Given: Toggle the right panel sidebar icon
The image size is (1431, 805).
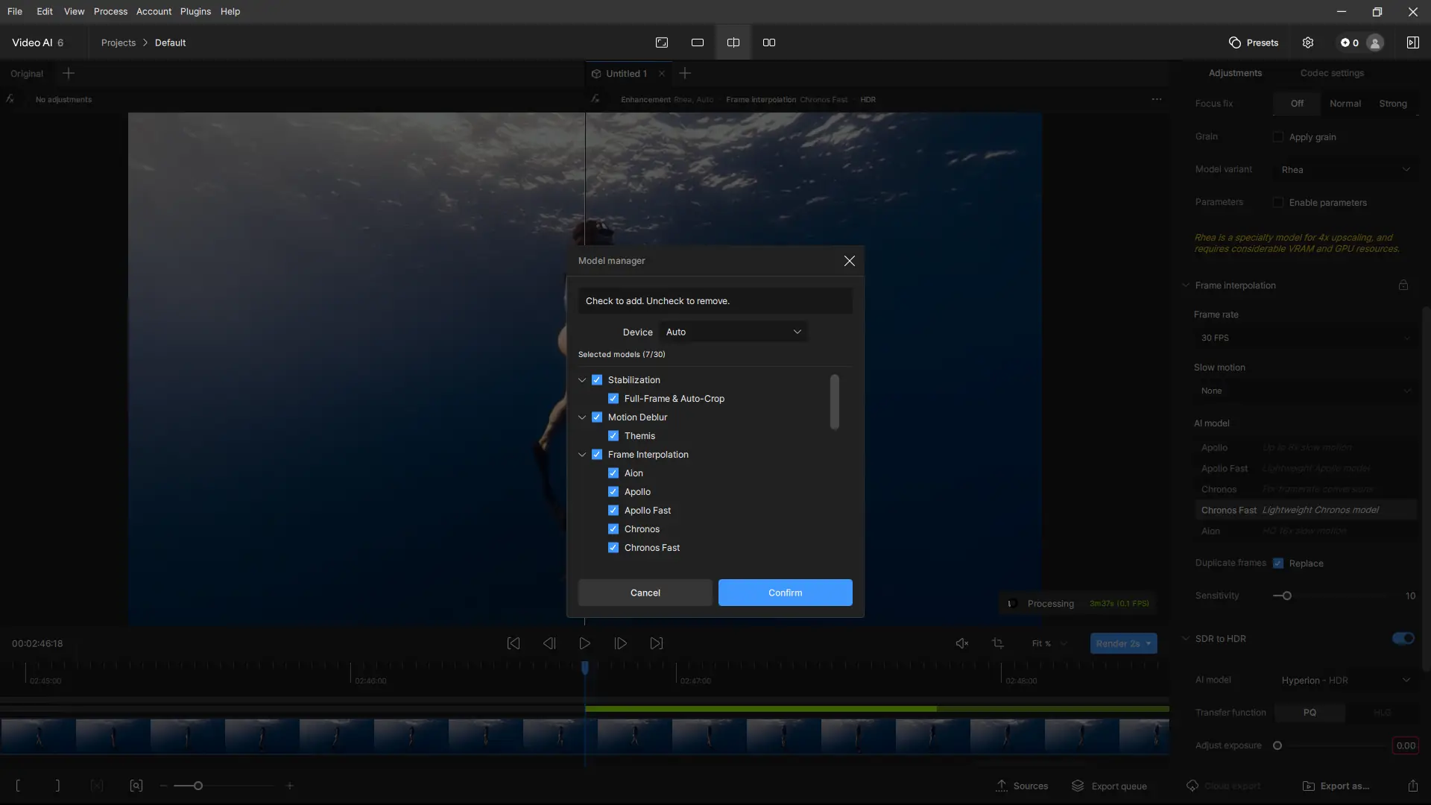Looking at the screenshot, I should click(x=1412, y=42).
